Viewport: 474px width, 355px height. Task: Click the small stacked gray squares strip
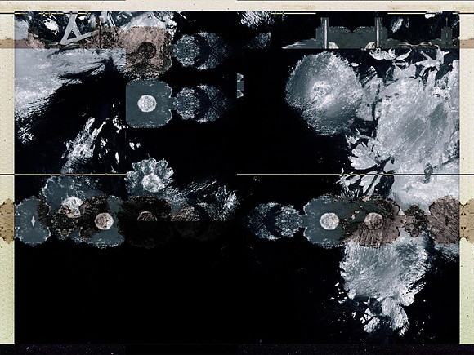[239, 86]
